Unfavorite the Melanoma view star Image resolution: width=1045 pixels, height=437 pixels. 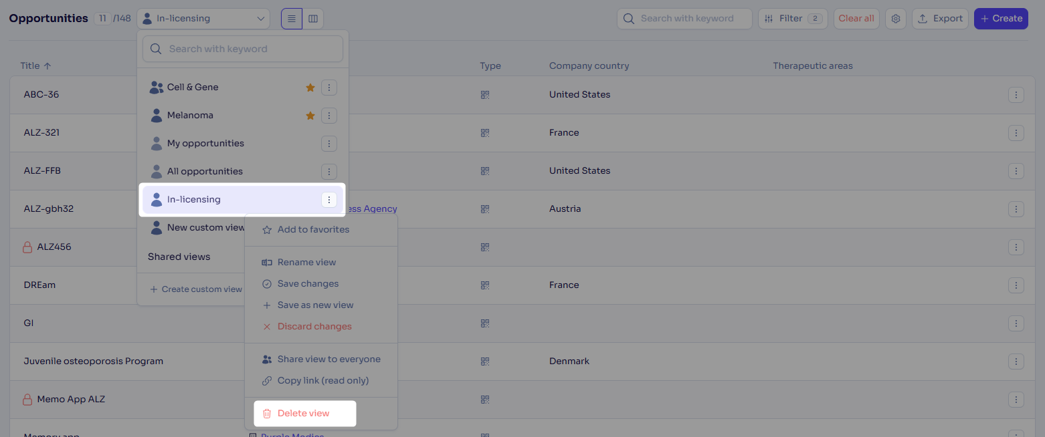(310, 116)
